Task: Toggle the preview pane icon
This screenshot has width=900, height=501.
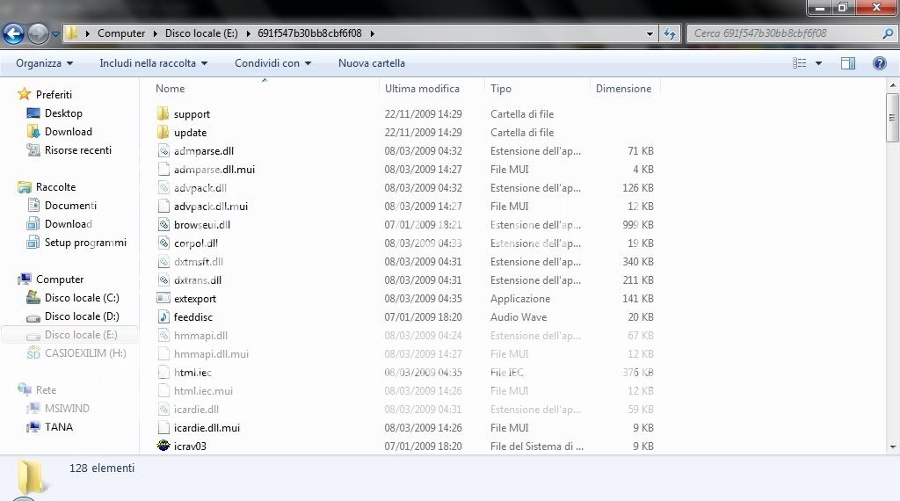Action: coord(848,63)
